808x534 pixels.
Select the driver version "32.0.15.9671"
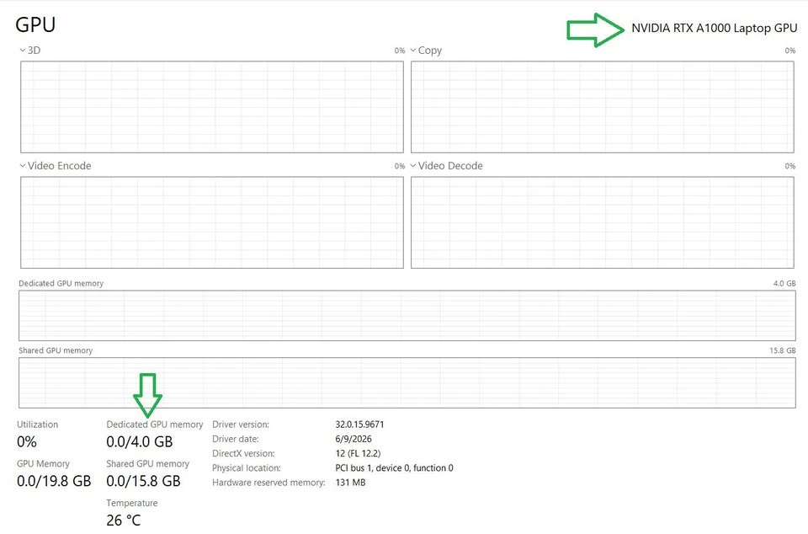(x=359, y=425)
